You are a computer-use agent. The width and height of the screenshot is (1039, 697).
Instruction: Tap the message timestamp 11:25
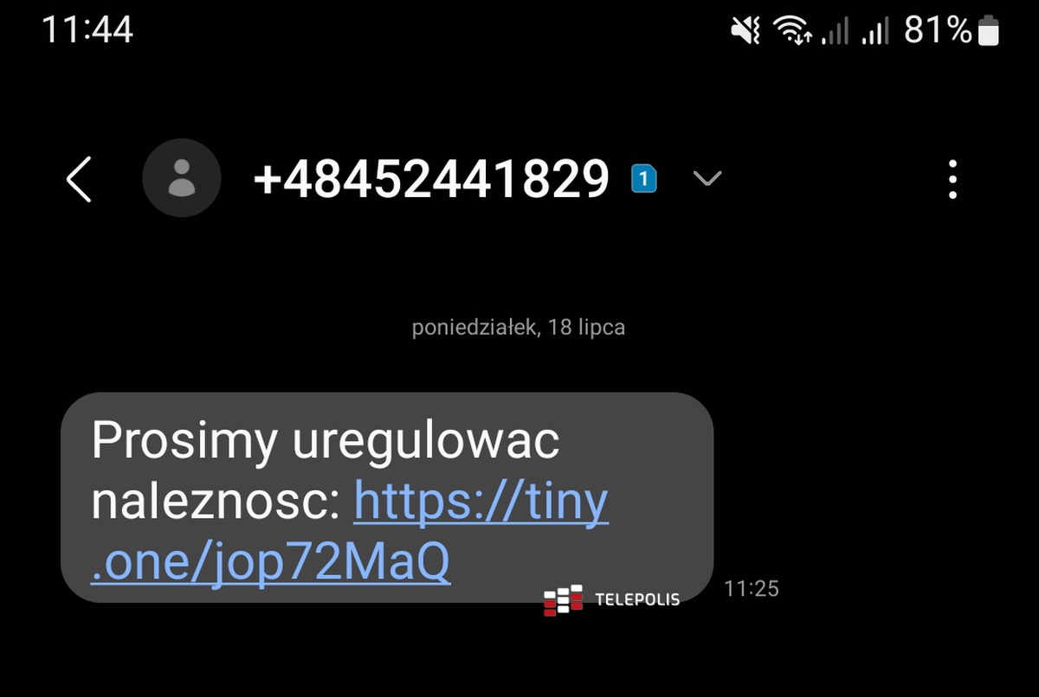tap(752, 589)
